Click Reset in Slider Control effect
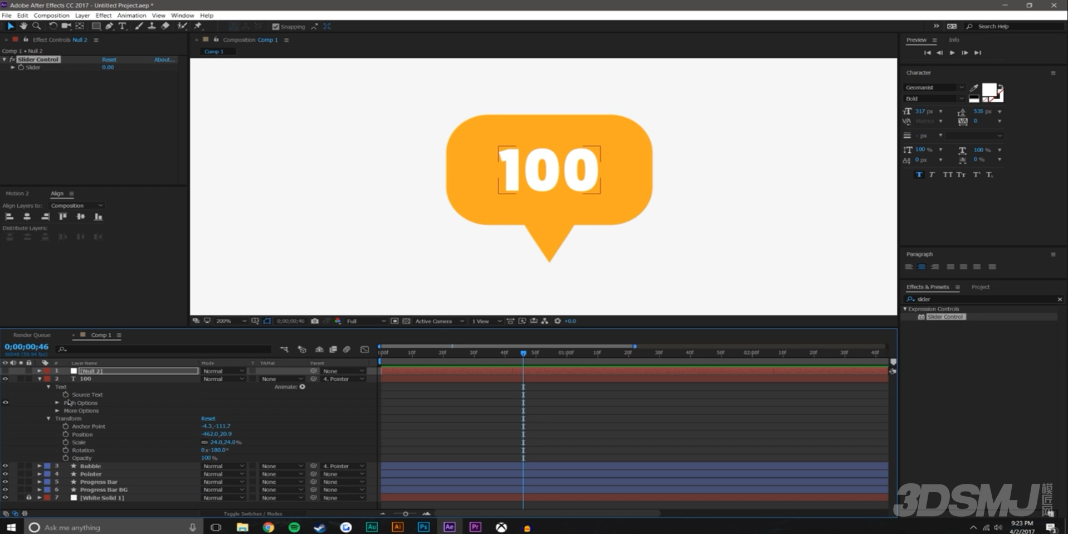The image size is (1068, 534). (109, 60)
